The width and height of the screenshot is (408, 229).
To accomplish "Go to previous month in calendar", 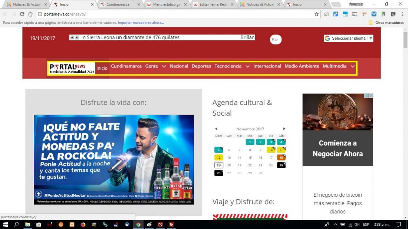I will click(x=216, y=129).
